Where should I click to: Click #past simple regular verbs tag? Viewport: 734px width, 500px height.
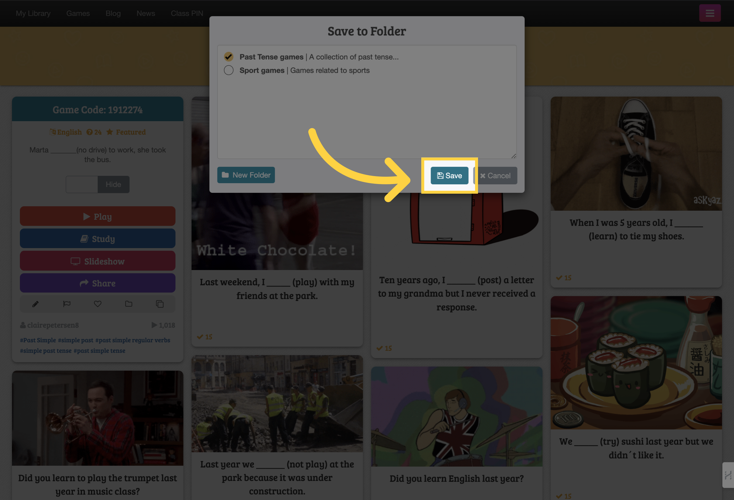click(133, 340)
